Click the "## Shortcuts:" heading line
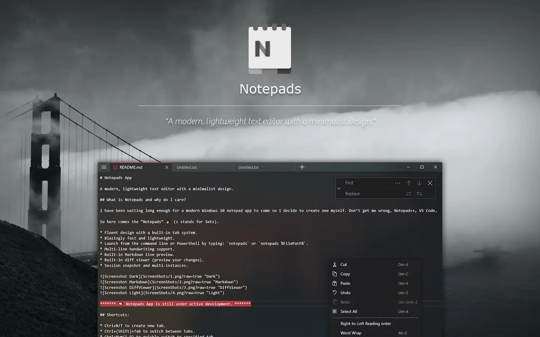The height and width of the screenshot is (337, 540). (114, 315)
